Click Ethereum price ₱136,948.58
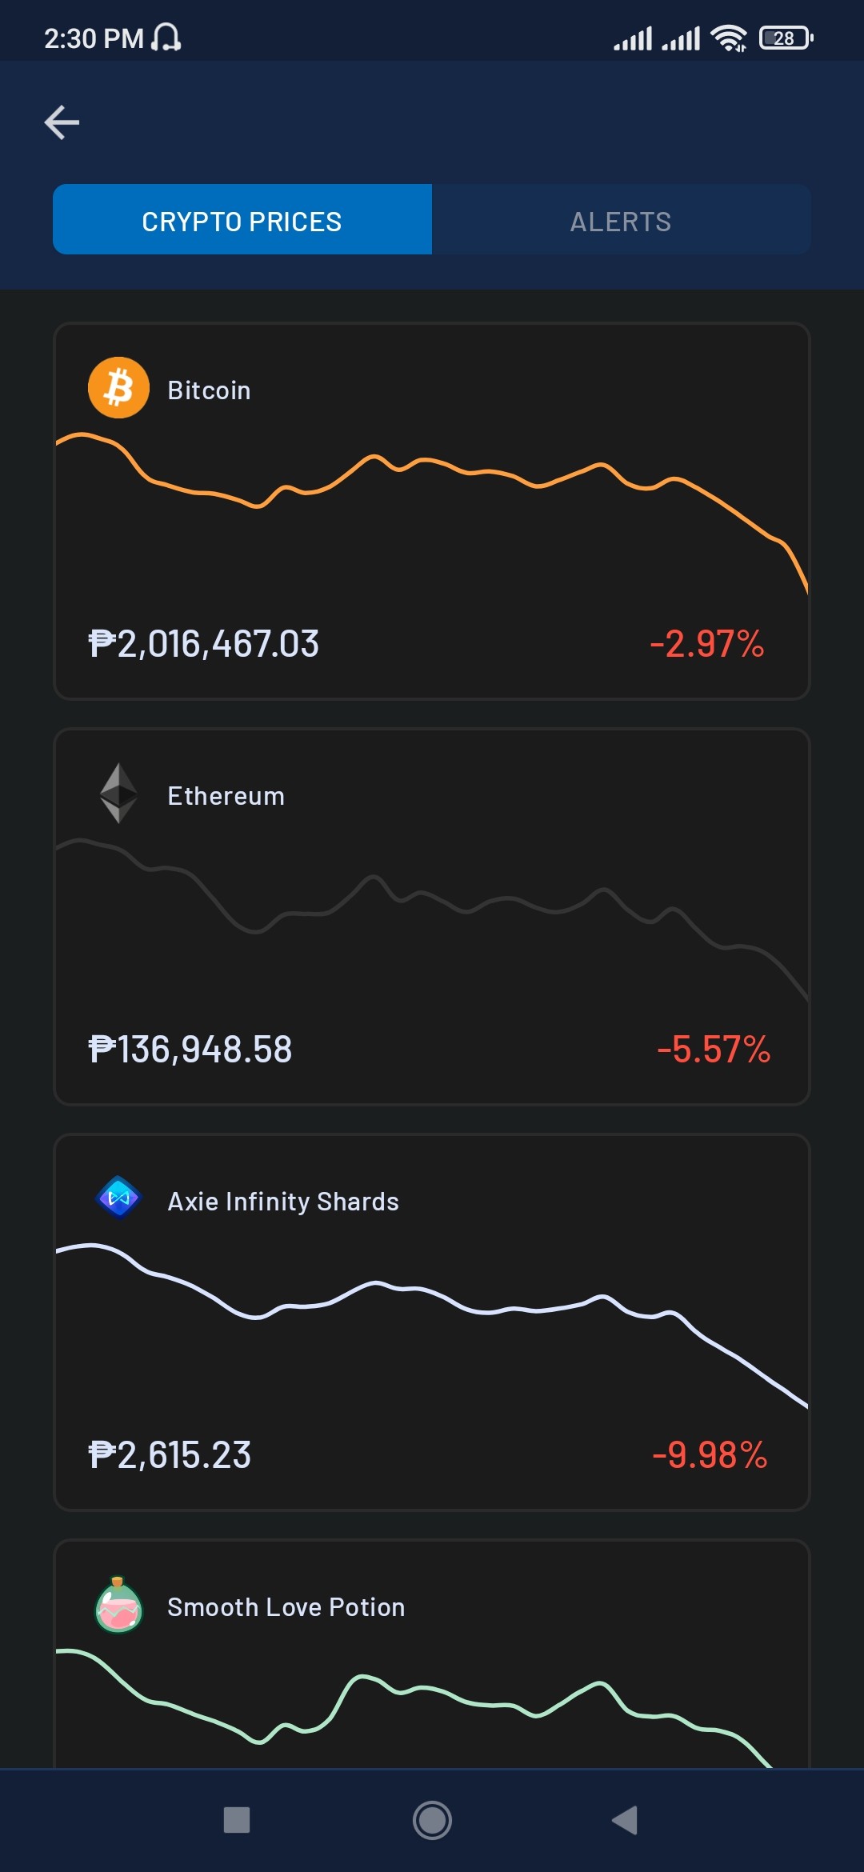864x1872 pixels. (x=190, y=1050)
